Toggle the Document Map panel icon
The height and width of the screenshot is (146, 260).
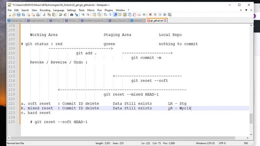point(125,15)
